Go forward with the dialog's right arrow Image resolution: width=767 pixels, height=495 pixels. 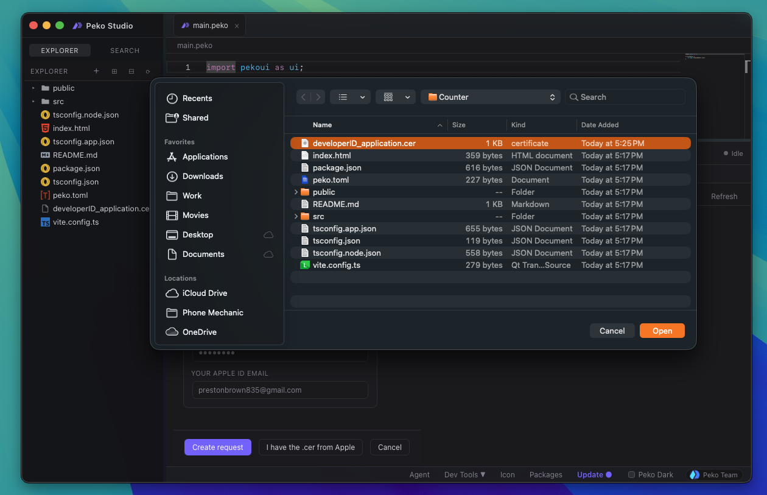[318, 97]
